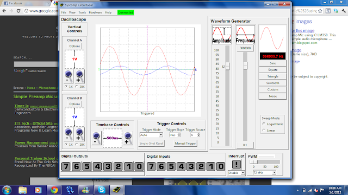This screenshot has width=348, height=195.
Task: Click Channel A zoom-in magnifier icon
Action: 79,76
